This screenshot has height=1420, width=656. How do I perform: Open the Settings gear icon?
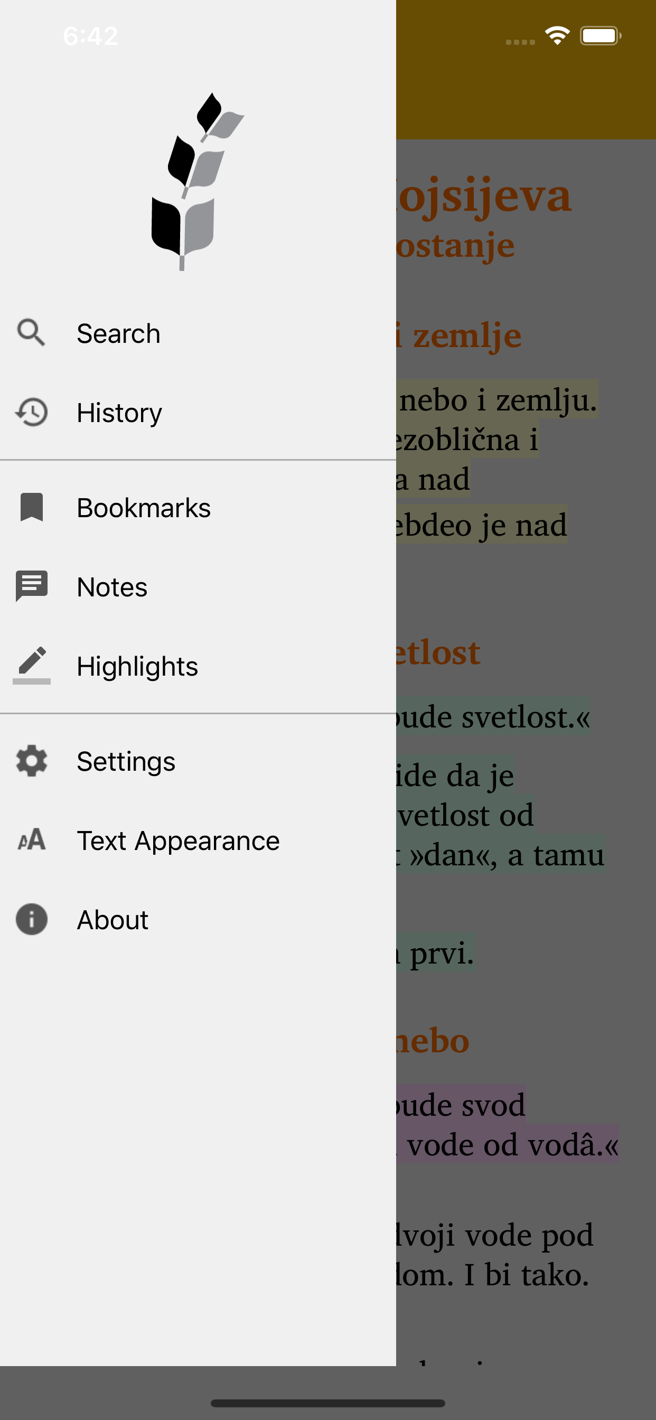click(31, 761)
